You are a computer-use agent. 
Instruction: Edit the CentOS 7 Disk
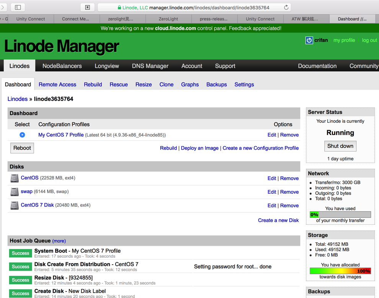pos(272,205)
